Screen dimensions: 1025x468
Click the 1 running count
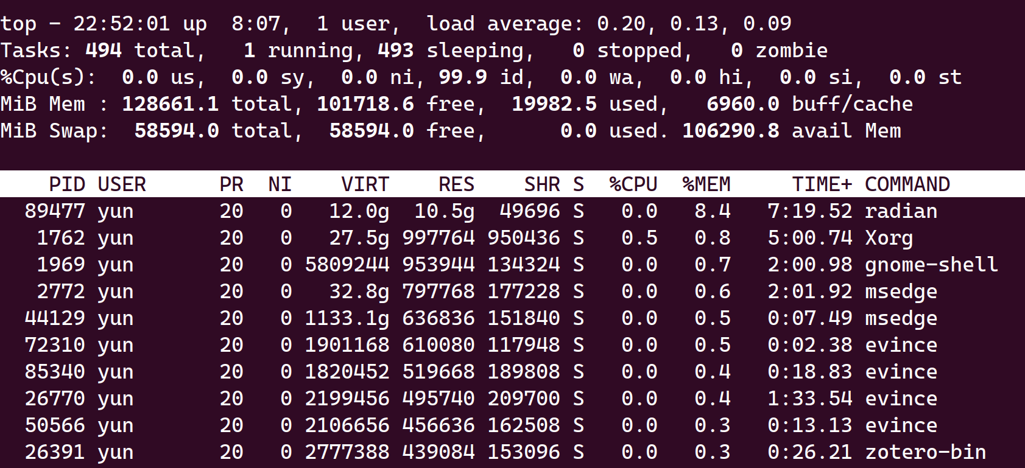coord(250,51)
